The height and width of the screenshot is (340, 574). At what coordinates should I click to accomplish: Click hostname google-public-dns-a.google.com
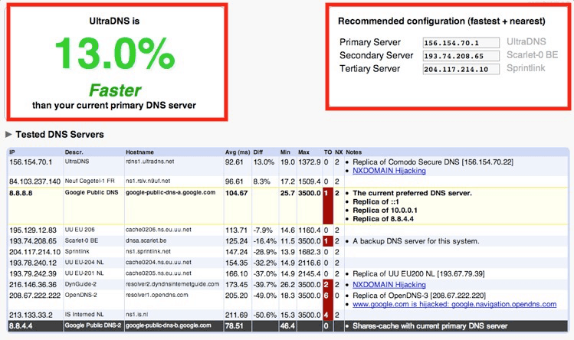(171, 192)
